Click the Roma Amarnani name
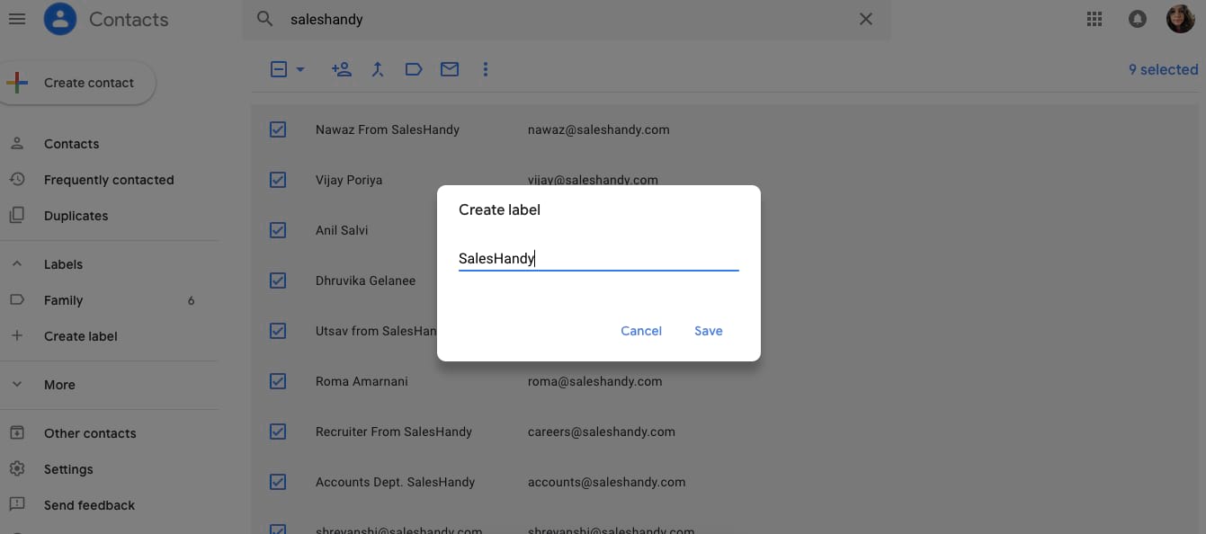Viewport: 1206px width, 534px height. 362,381
